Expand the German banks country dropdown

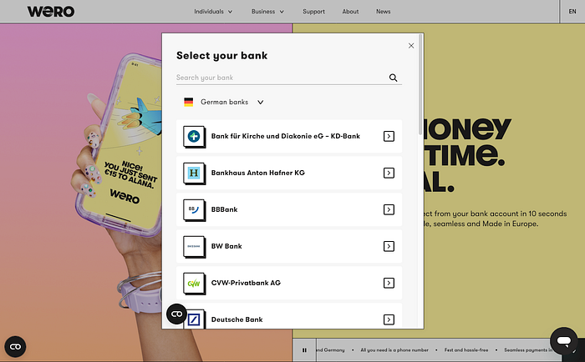point(224,102)
